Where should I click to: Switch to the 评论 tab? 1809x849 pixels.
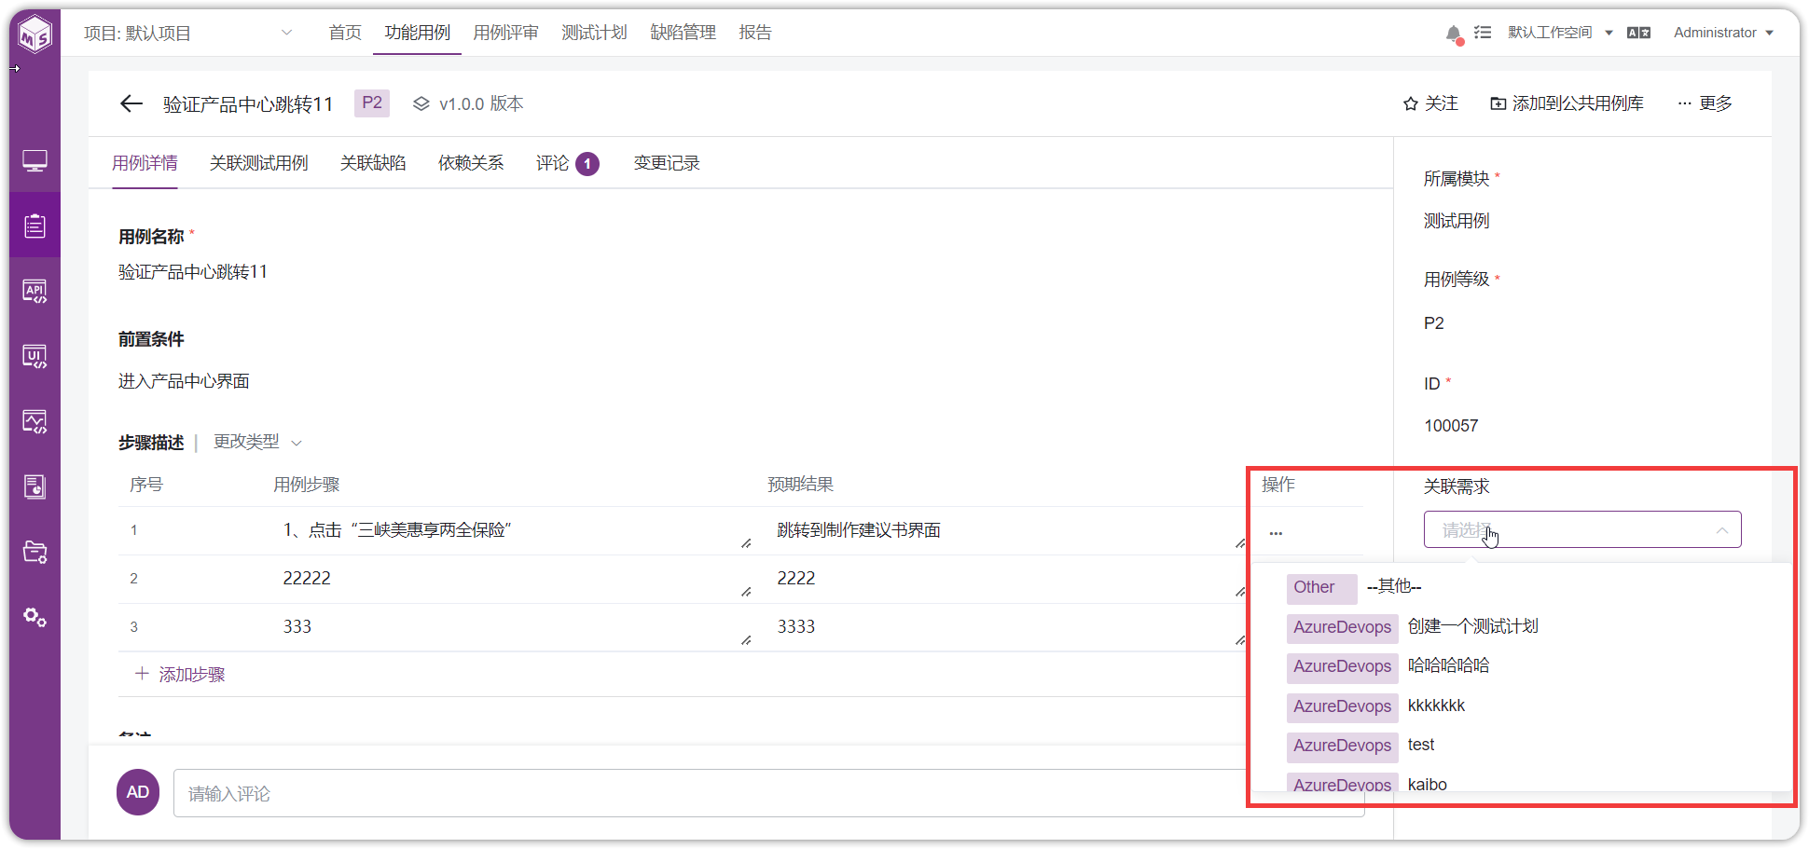pos(567,163)
